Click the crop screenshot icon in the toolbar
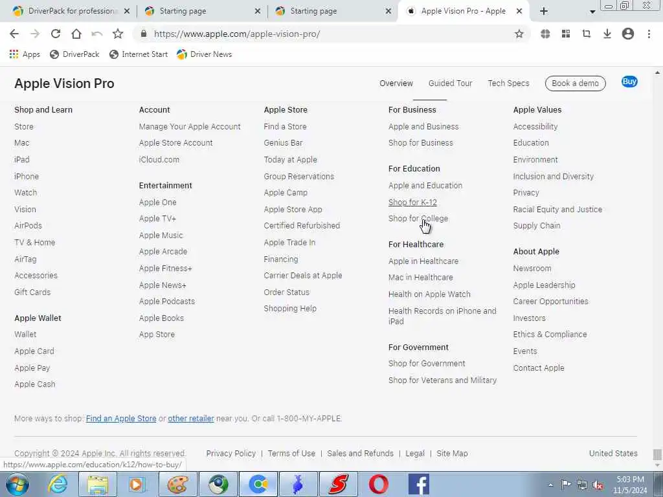Image resolution: width=663 pixels, height=497 pixels. pyautogui.click(x=587, y=34)
